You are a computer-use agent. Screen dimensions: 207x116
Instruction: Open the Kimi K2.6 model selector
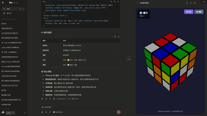coord(59,112)
